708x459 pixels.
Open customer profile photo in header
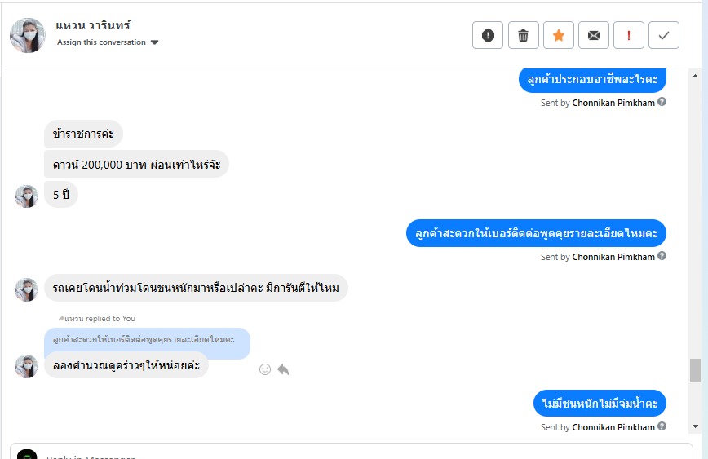coord(28,35)
